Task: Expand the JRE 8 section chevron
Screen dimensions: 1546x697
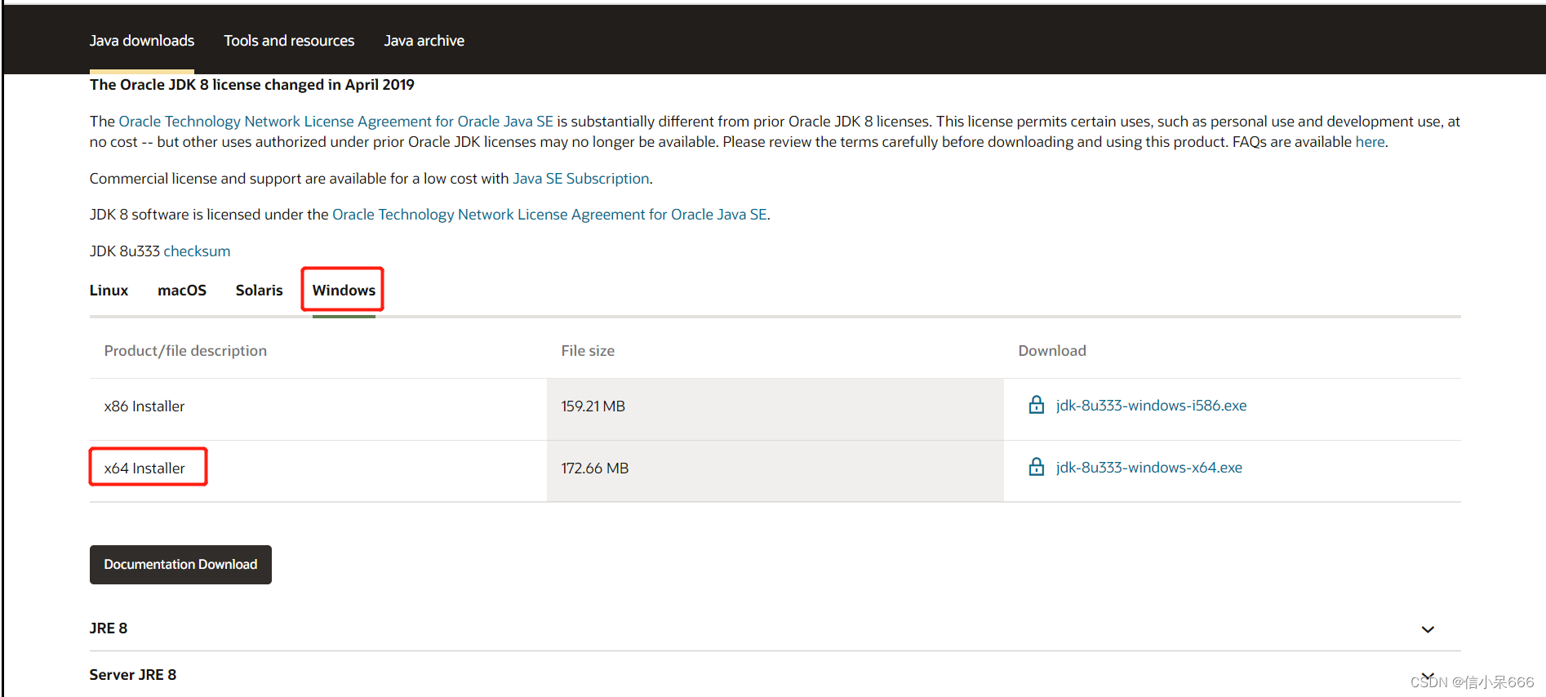Action: click(1427, 629)
